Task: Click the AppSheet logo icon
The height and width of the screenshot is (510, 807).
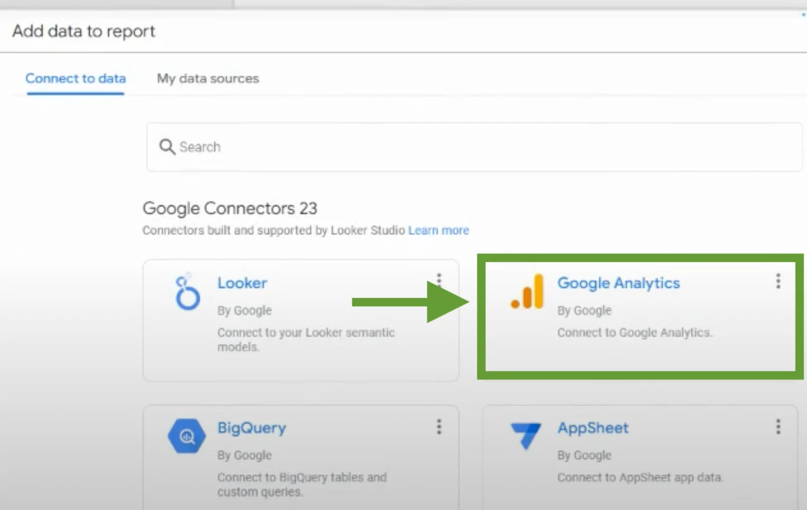Action: [526, 436]
